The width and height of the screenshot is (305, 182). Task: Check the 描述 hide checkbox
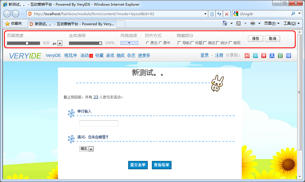point(205,43)
